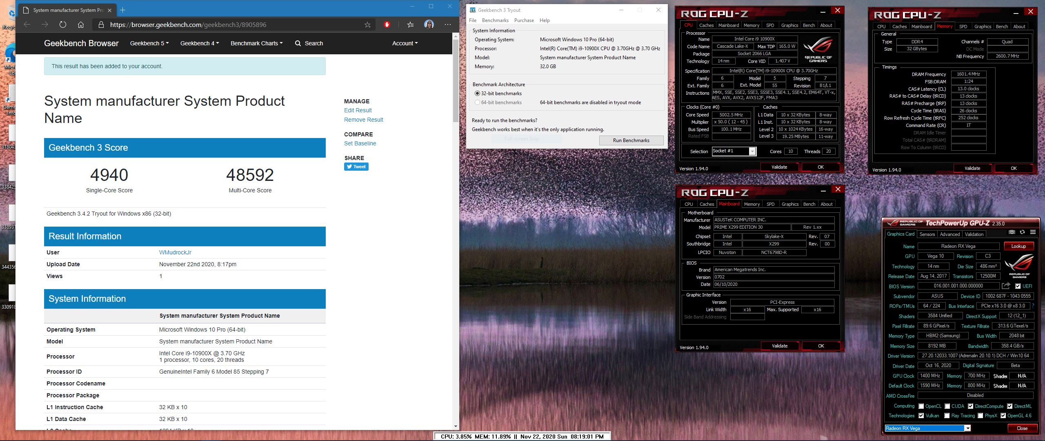Toggle the OpenCL checkbox

point(921,406)
